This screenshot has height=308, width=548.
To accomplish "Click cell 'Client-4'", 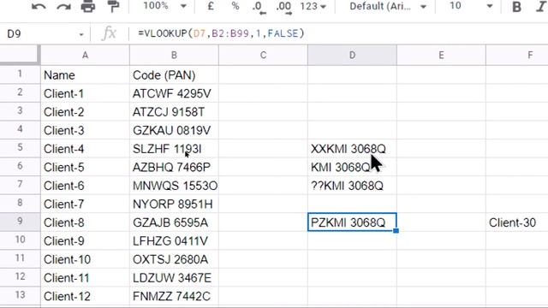I will (x=85, y=149).
